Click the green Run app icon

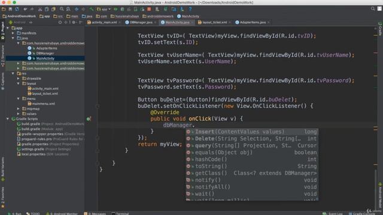115,9
